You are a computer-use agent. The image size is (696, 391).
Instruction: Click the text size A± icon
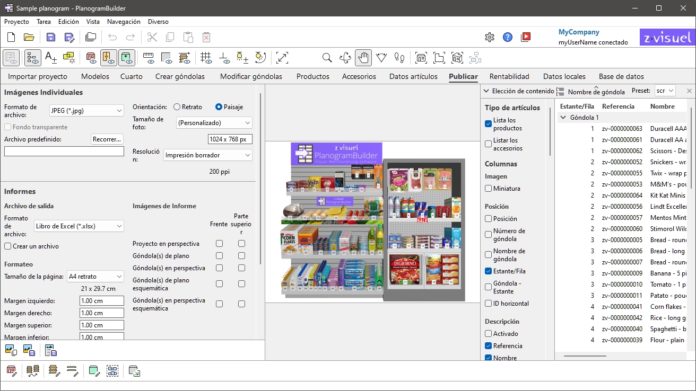tap(51, 57)
